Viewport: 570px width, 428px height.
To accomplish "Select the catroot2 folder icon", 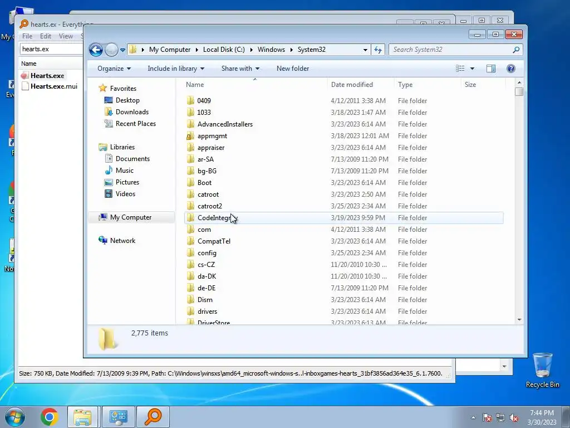I will [x=190, y=206].
